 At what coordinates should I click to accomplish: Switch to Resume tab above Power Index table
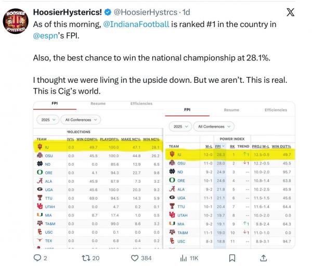(x=231, y=110)
